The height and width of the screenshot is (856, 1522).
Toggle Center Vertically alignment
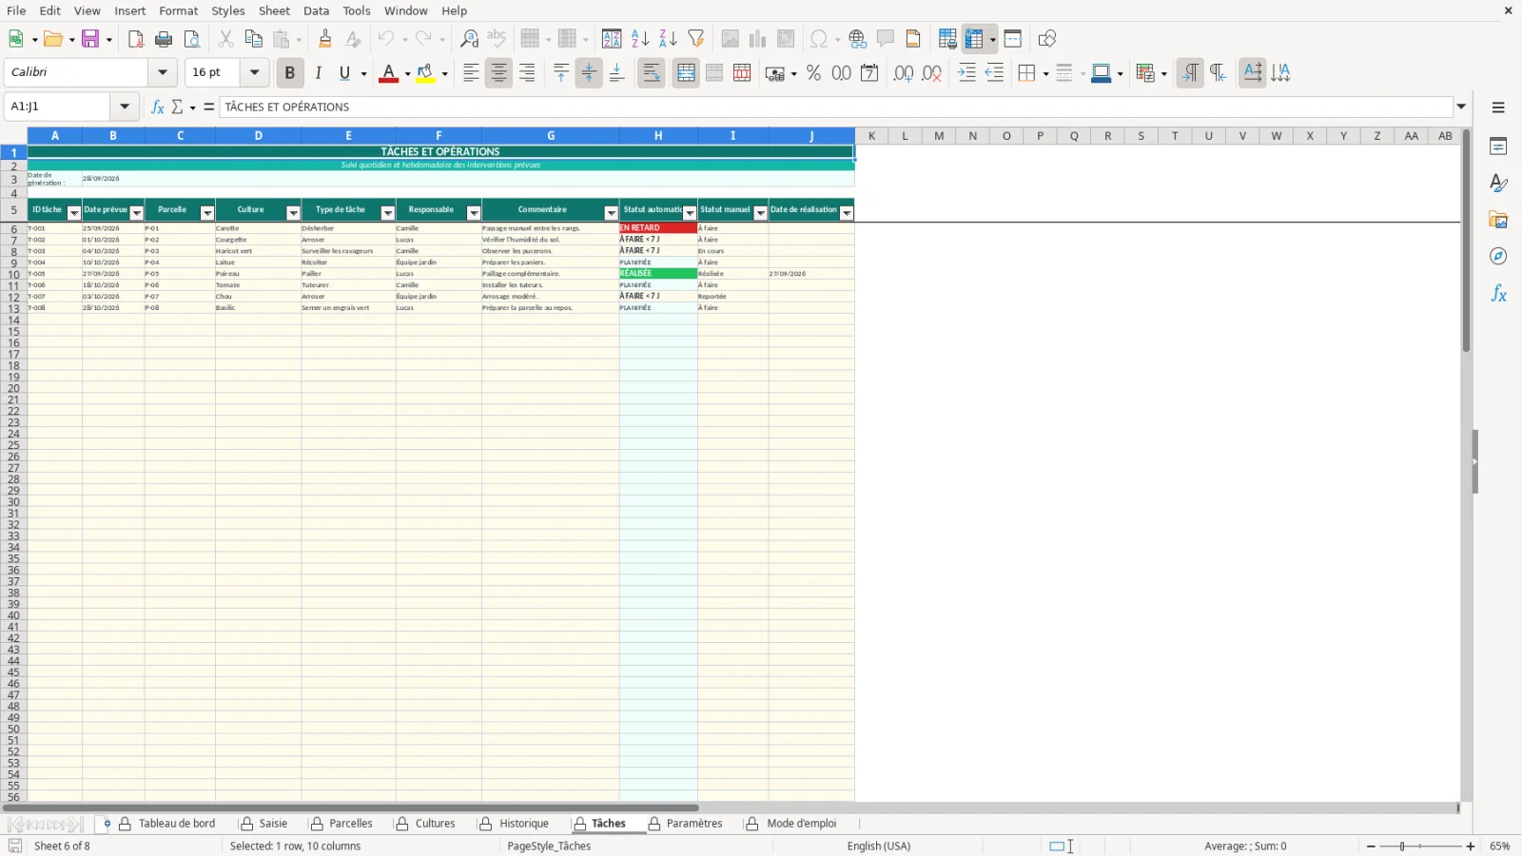[x=589, y=73]
